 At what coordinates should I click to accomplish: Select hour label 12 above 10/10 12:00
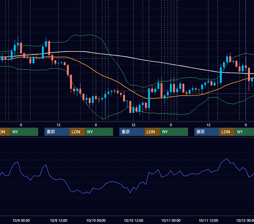(x=133, y=125)
